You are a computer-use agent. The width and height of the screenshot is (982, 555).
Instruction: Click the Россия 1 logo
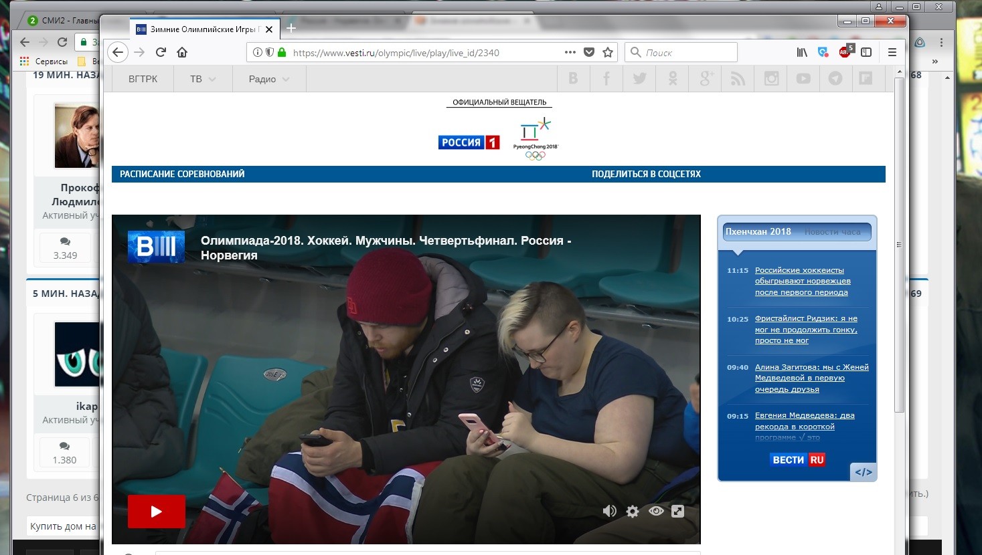click(x=469, y=142)
